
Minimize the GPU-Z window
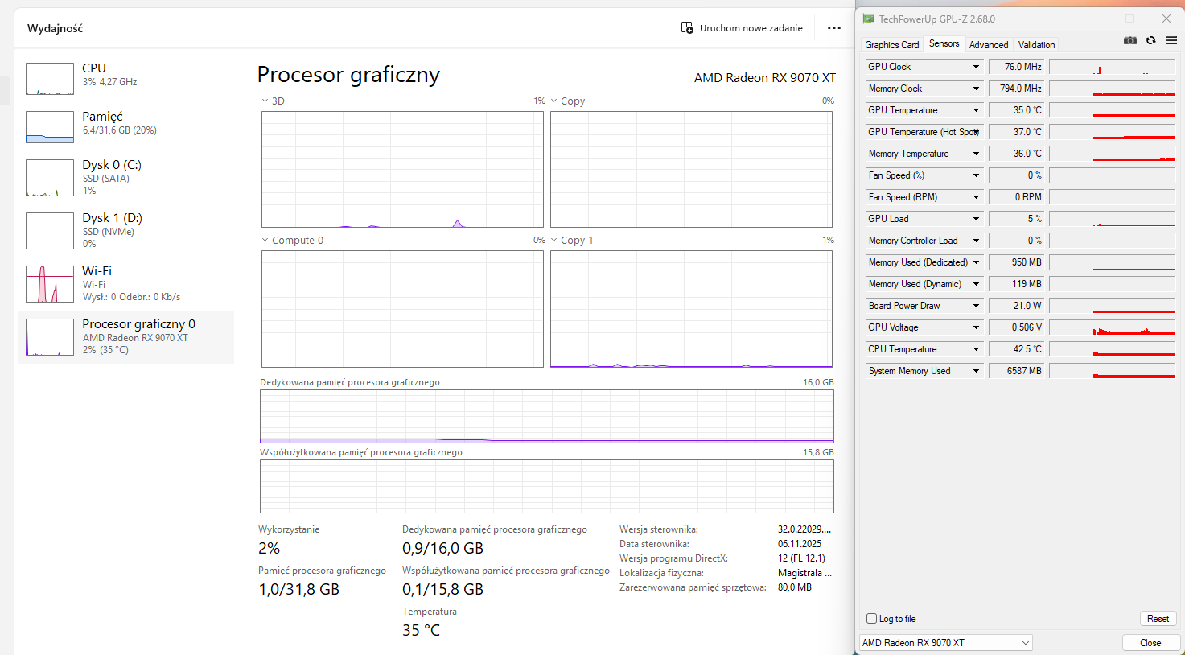point(1093,19)
